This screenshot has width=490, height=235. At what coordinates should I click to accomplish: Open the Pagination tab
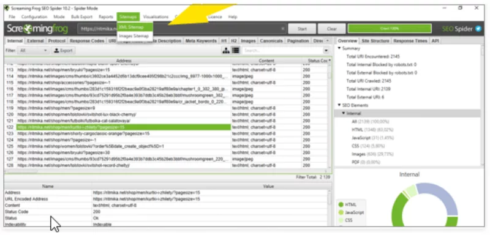click(298, 41)
